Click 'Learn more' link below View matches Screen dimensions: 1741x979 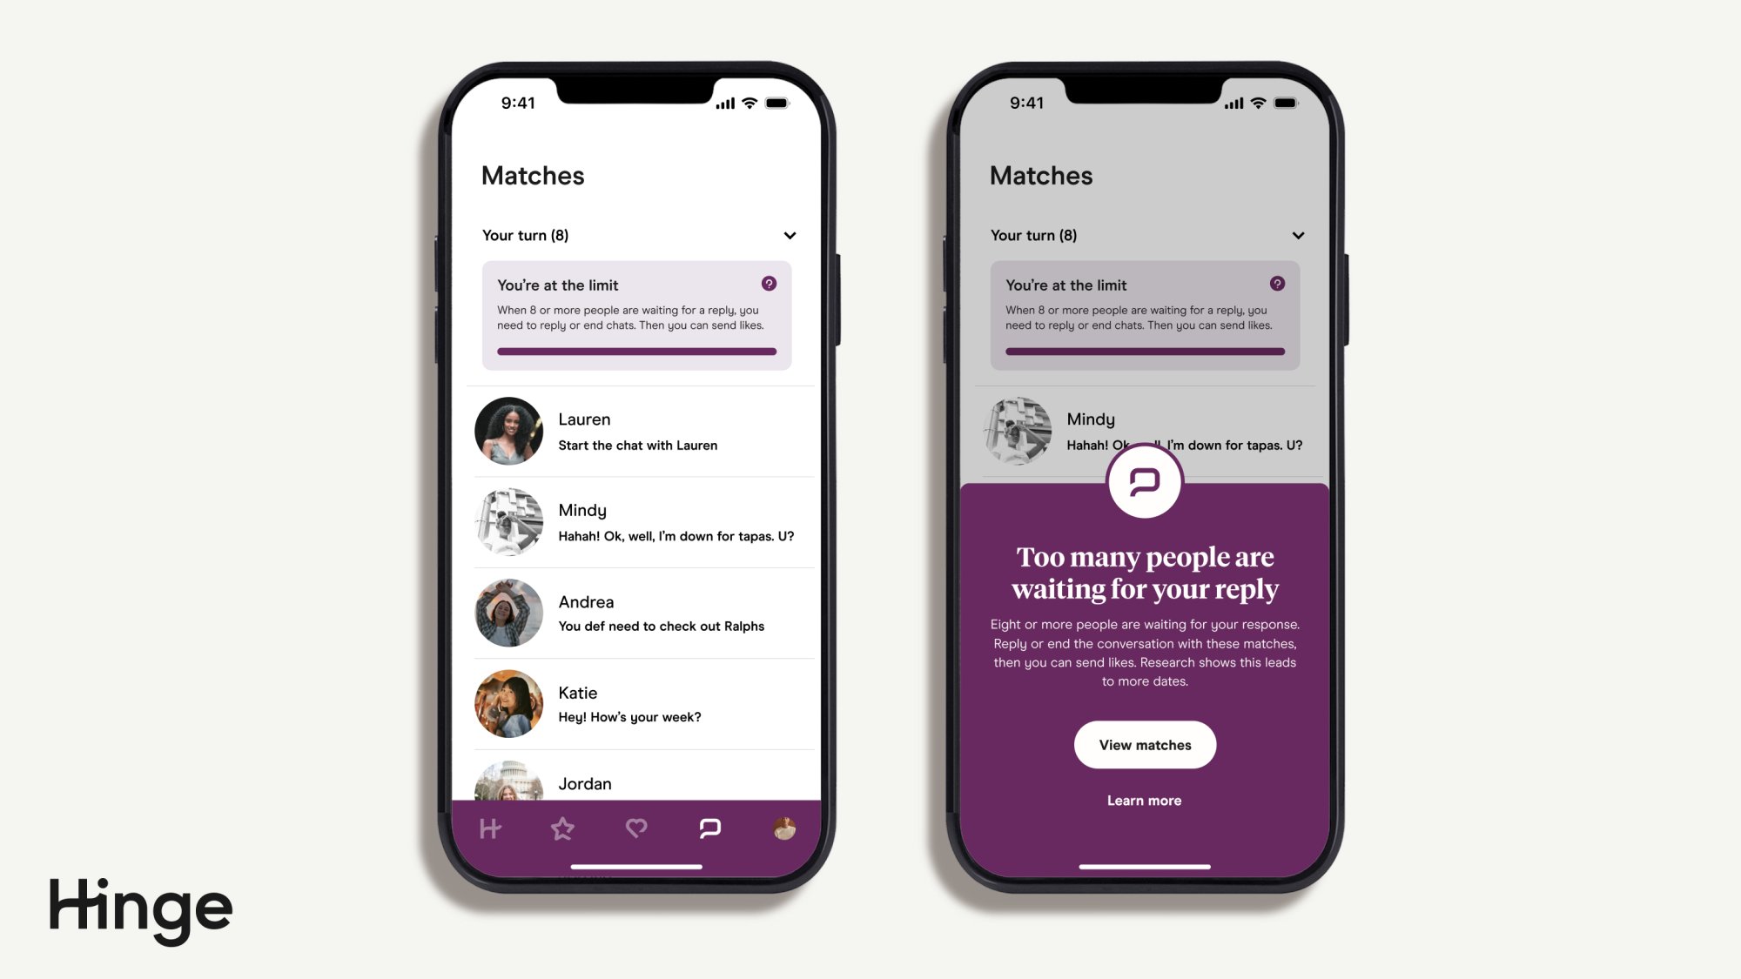click(1145, 800)
